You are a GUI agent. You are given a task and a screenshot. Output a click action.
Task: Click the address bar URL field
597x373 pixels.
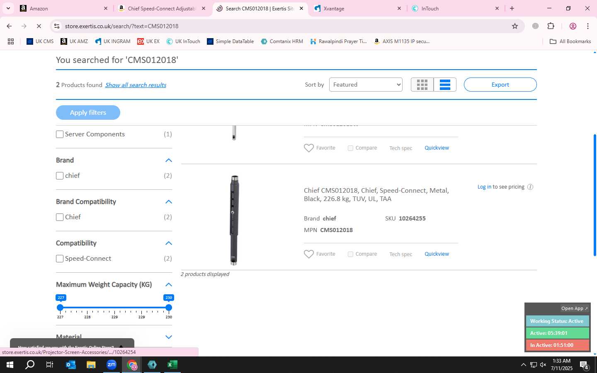[x=286, y=26]
